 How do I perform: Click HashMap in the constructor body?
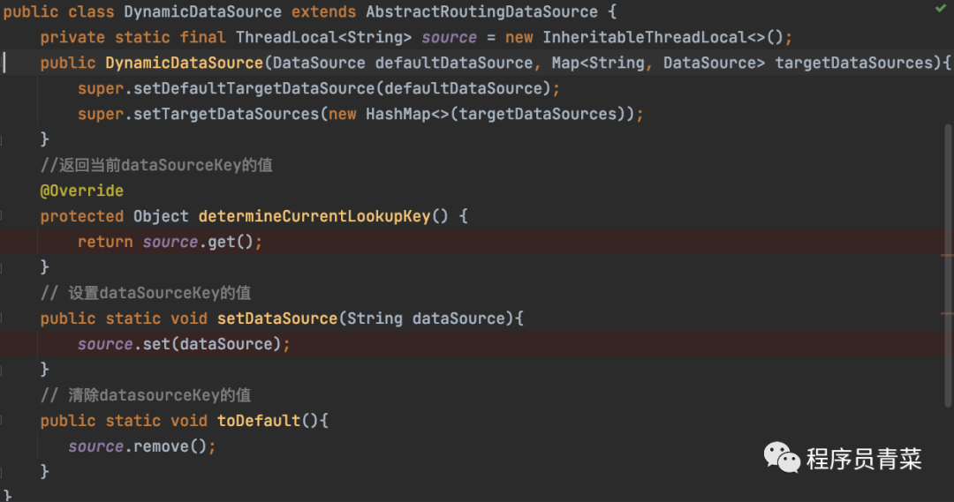point(397,114)
